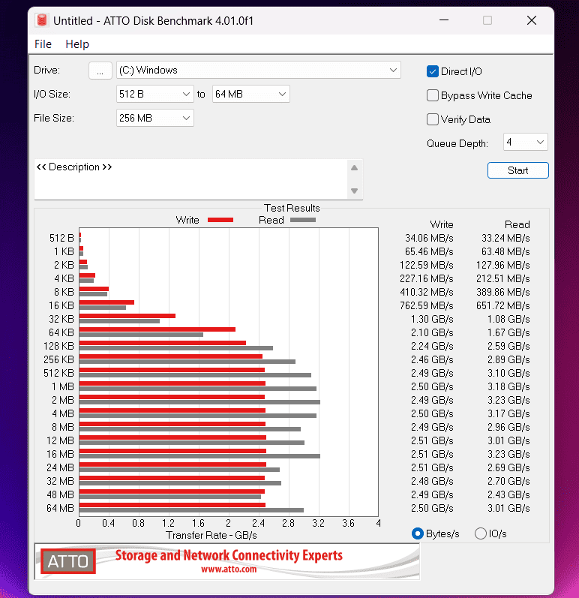Minimize the ATTO Disk Benchmark window
Viewport: 579px width, 598px height.
444,20
